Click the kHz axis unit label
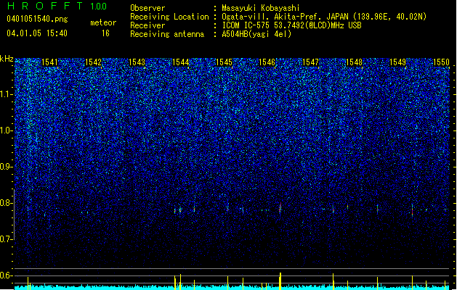The width and height of the screenshot is (457, 290). tap(7, 59)
